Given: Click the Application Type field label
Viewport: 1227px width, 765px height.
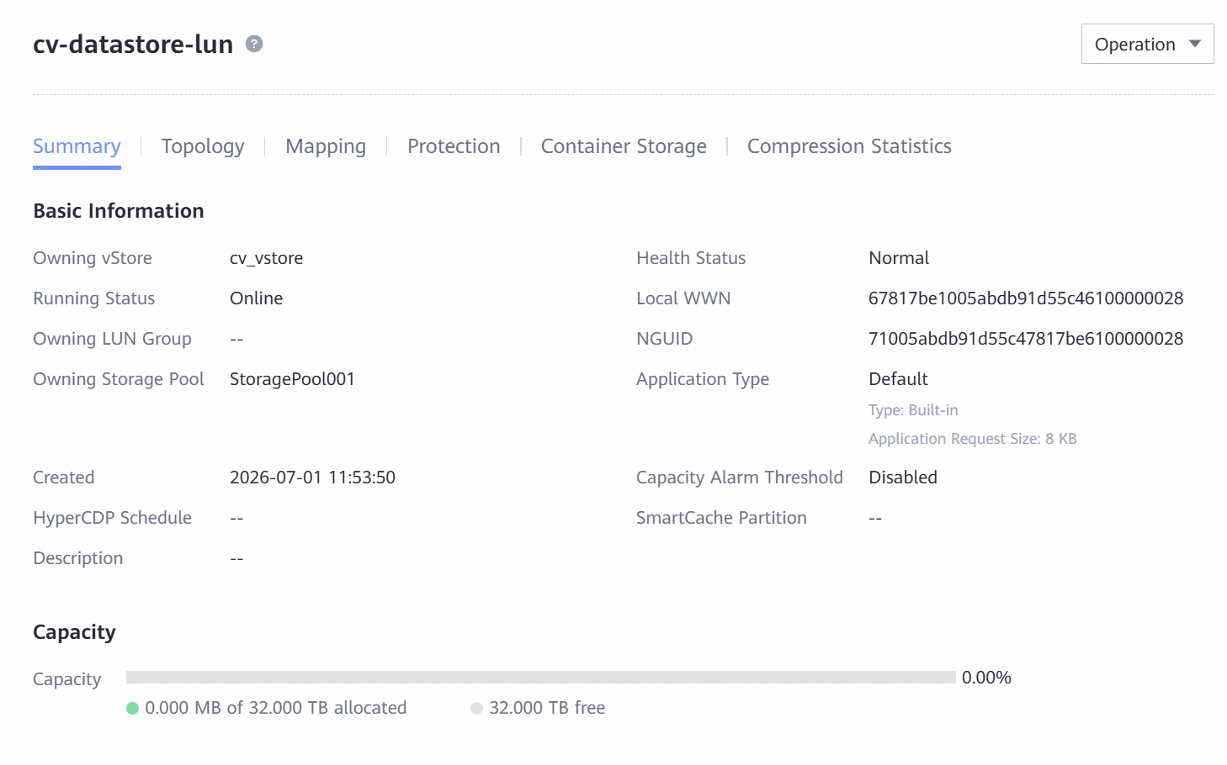Looking at the screenshot, I should pyautogui.click(x=703, y=379).
